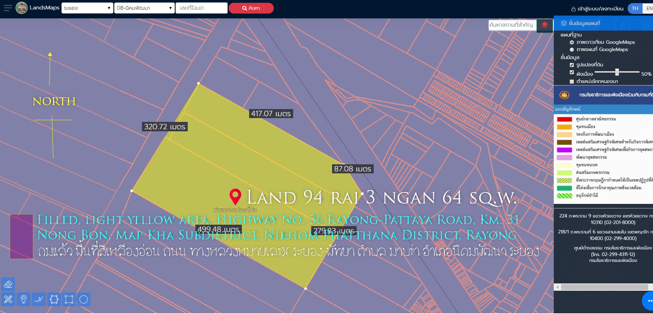Image resolution: width=653 pixels, height=314 pixels.
Task: Select the polygon drawing tool
Action: click(54, 299)
